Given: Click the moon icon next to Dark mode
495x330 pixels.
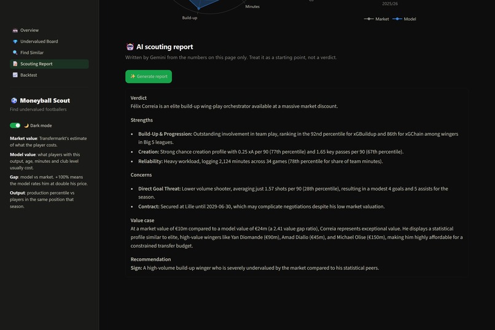Looking at the screenshot, I should point(26,125).
